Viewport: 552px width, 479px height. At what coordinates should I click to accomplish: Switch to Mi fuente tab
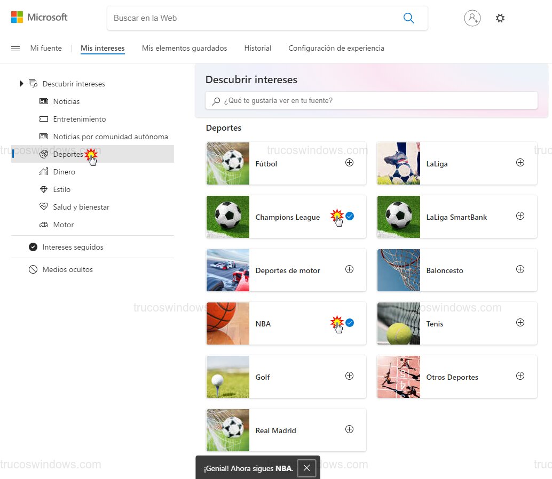[x=46, y=49]
